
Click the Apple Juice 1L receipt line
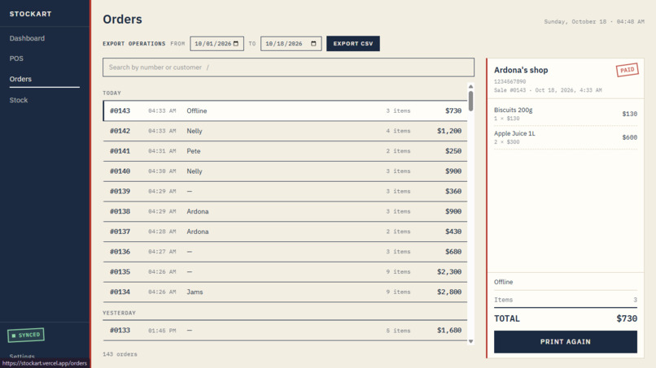coord(565,137)
